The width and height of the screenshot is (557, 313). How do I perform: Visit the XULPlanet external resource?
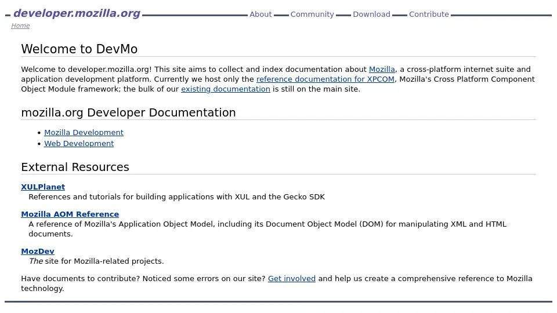[x=43, y=187]
